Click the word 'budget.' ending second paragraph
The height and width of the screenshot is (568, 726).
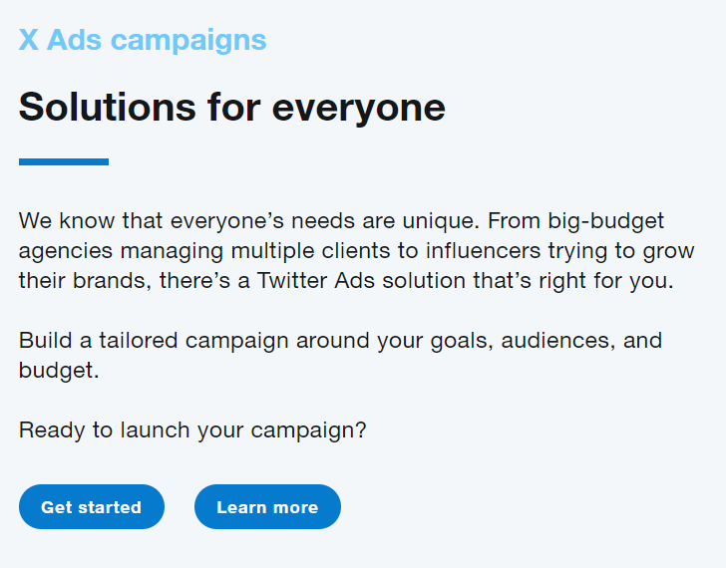tap(59, 371)
